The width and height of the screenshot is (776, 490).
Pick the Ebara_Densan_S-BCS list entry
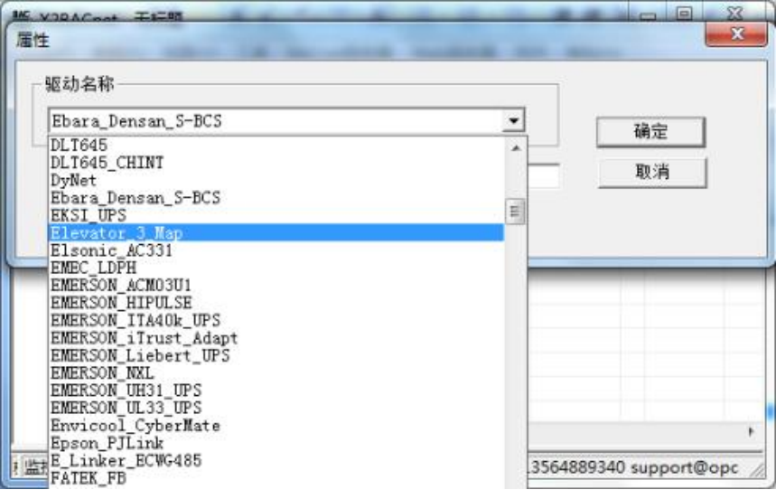[276, 198]
